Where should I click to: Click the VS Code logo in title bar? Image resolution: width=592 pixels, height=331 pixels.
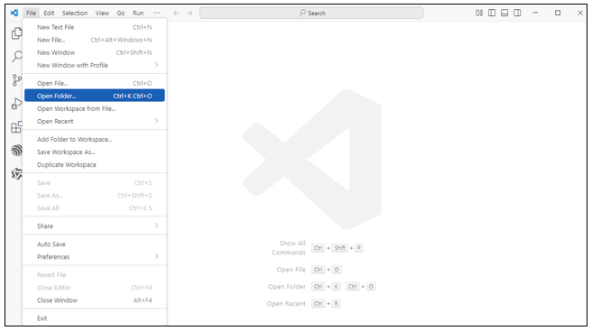tap(14, 13)
